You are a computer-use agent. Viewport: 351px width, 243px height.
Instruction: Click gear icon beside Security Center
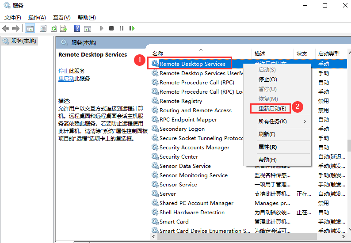[155, 156]
